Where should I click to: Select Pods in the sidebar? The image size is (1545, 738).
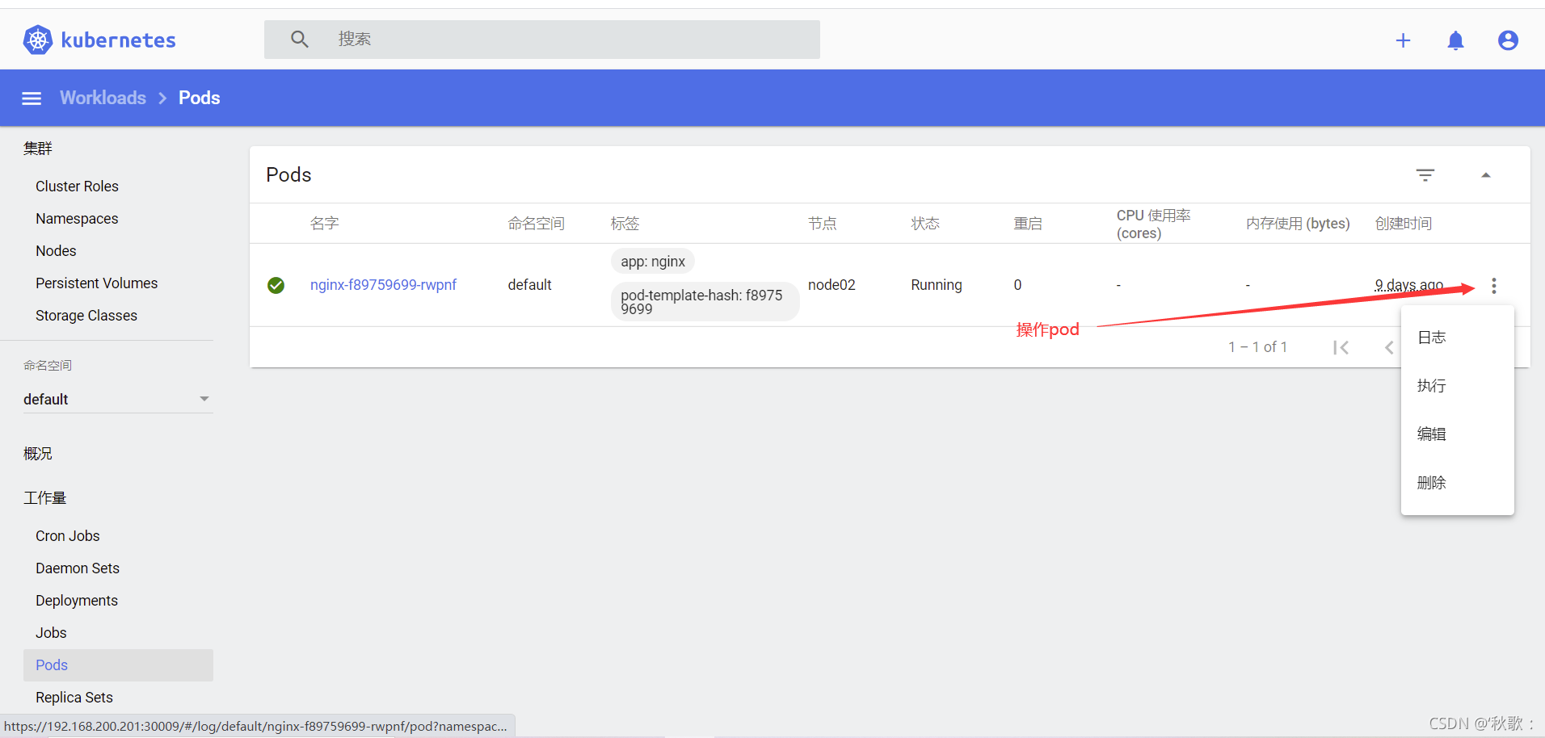pyautogui.click(x=118, y=665)
